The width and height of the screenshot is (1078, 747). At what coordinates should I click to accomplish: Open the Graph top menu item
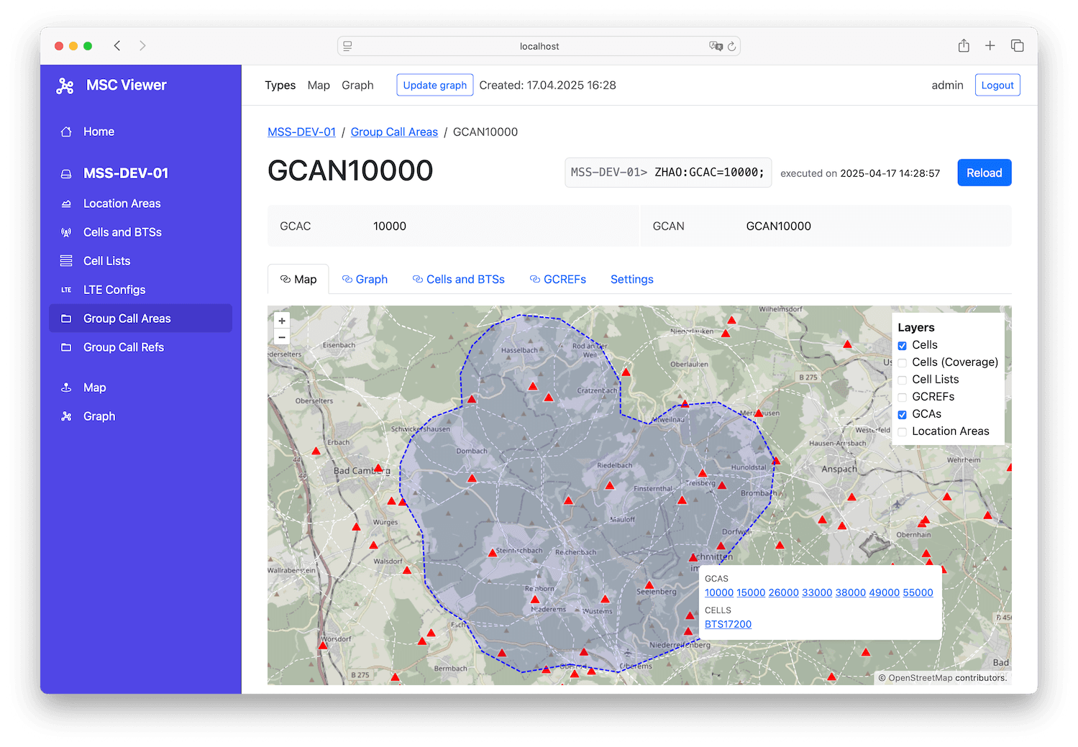coord(357,85)
